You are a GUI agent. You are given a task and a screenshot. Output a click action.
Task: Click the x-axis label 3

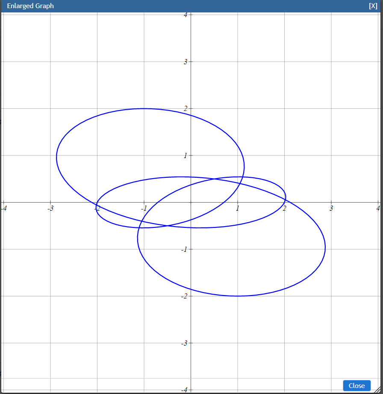pyautogui.click(x=331, y=209)
